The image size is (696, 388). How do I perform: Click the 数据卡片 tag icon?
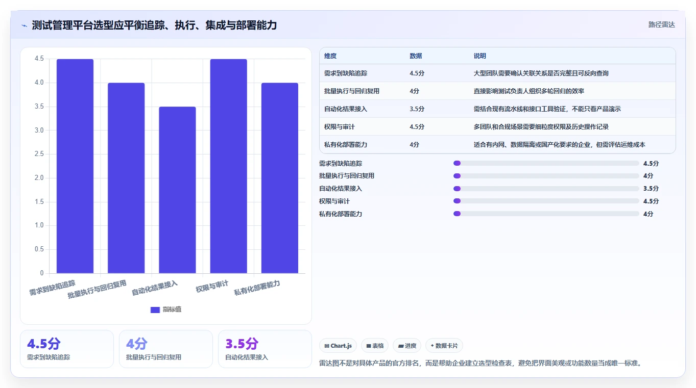tap(433, 346)
